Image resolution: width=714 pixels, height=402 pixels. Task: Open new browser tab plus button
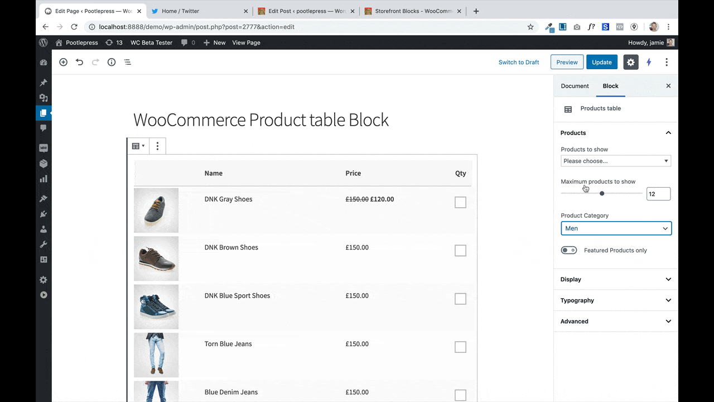[476, 11]
